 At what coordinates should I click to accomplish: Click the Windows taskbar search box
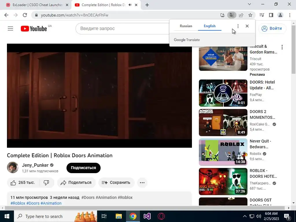point(55,216)
